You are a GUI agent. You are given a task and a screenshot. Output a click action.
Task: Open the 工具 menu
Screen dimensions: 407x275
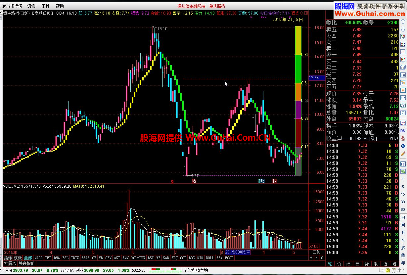tap(46, 6)
